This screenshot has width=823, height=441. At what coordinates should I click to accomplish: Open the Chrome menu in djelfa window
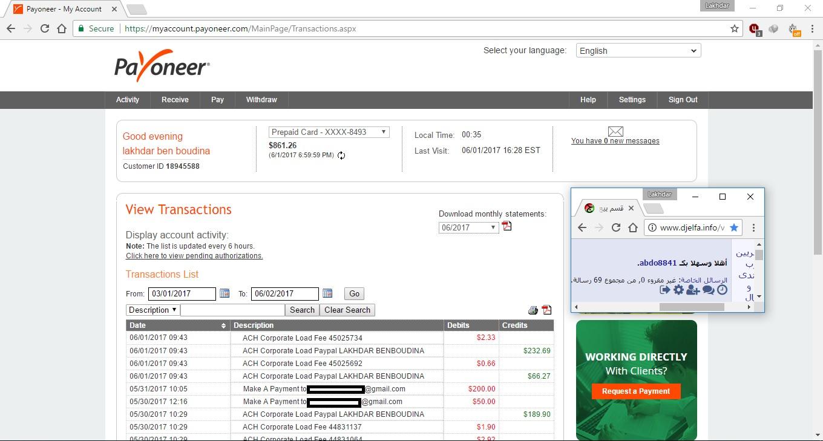pos(753,227)
